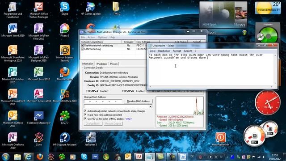Open Microsoft Office Picture Manager icon
This screenshot has height=161, width=286.
(x=39, y=9)
